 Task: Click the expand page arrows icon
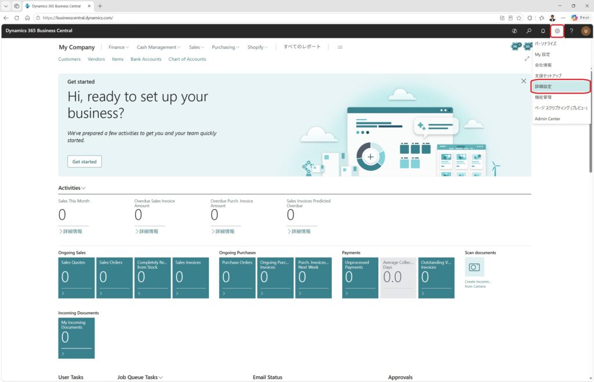[527, 59]
